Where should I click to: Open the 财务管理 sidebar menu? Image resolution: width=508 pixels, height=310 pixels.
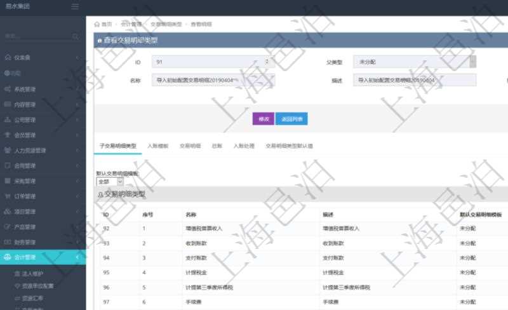point(43,242)
